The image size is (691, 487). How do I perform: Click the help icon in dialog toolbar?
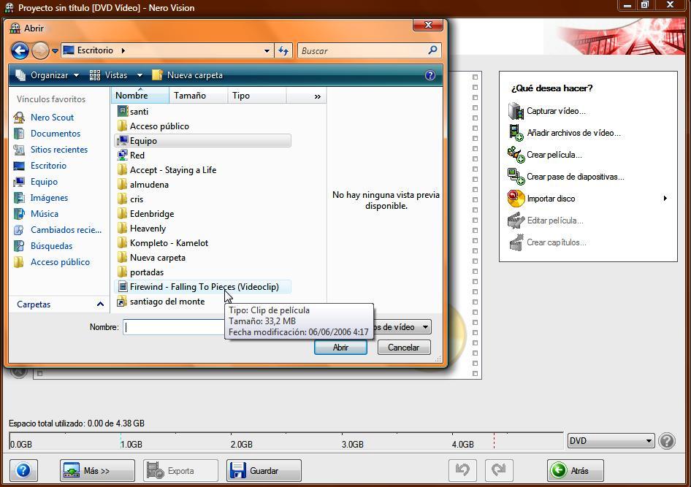click(x=430, y=75)
